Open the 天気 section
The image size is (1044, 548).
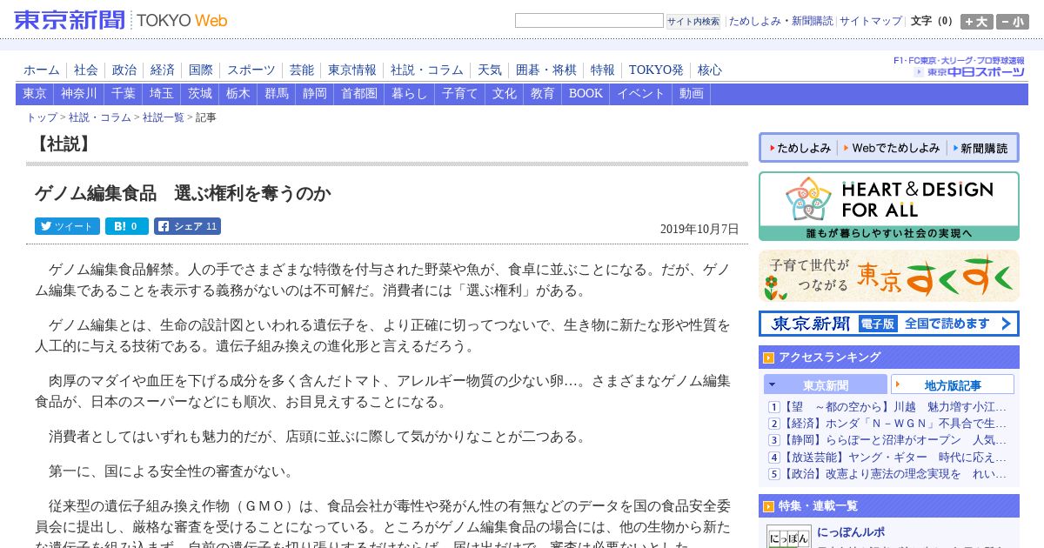click(x=490, y=70)
